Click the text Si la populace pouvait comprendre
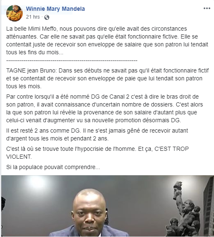214x237 pixels. pos(53,167)
